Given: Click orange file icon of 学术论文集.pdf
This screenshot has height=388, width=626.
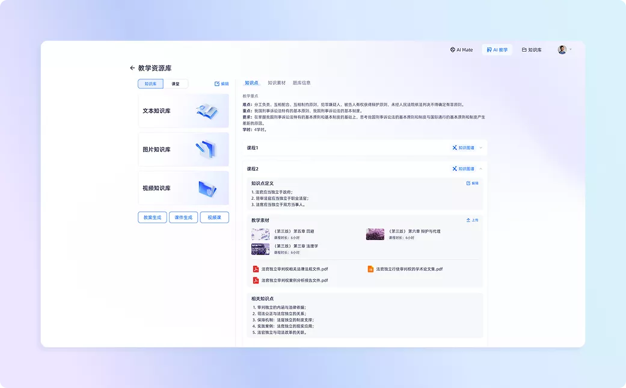Looking at the screenshot, I should click(x=370, y=269).
